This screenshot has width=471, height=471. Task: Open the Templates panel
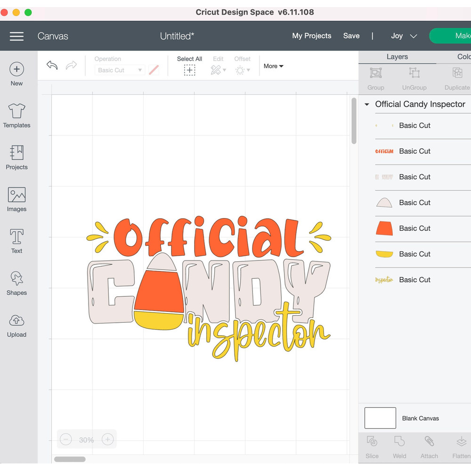click(16, 115)
